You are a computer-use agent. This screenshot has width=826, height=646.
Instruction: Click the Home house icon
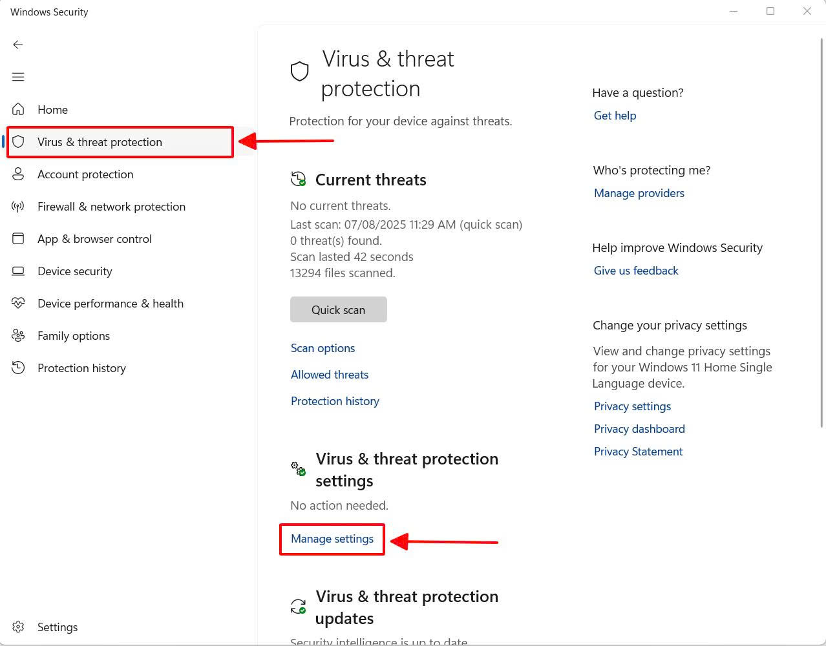pos(18,109)
